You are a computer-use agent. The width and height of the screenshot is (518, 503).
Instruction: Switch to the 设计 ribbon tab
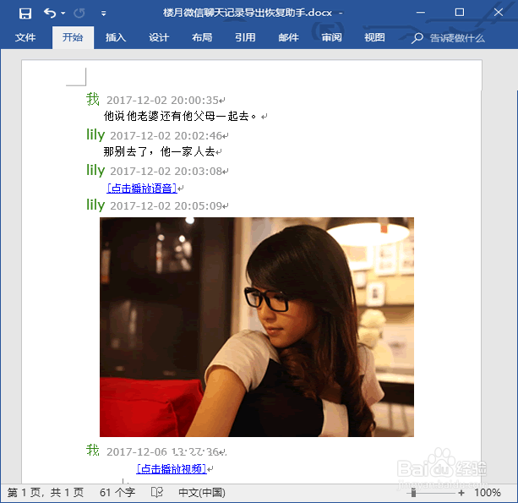(x=159, y=37)
